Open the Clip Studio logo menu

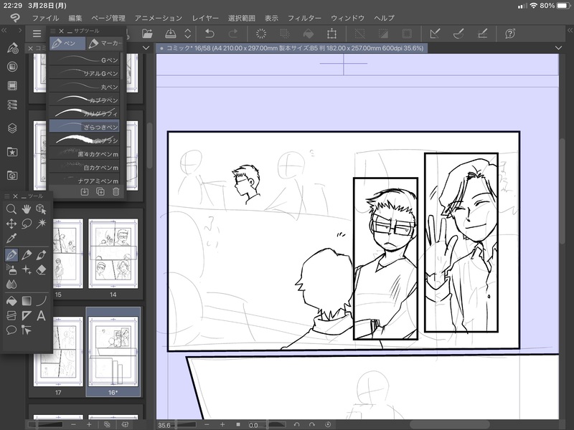(14, 17)
